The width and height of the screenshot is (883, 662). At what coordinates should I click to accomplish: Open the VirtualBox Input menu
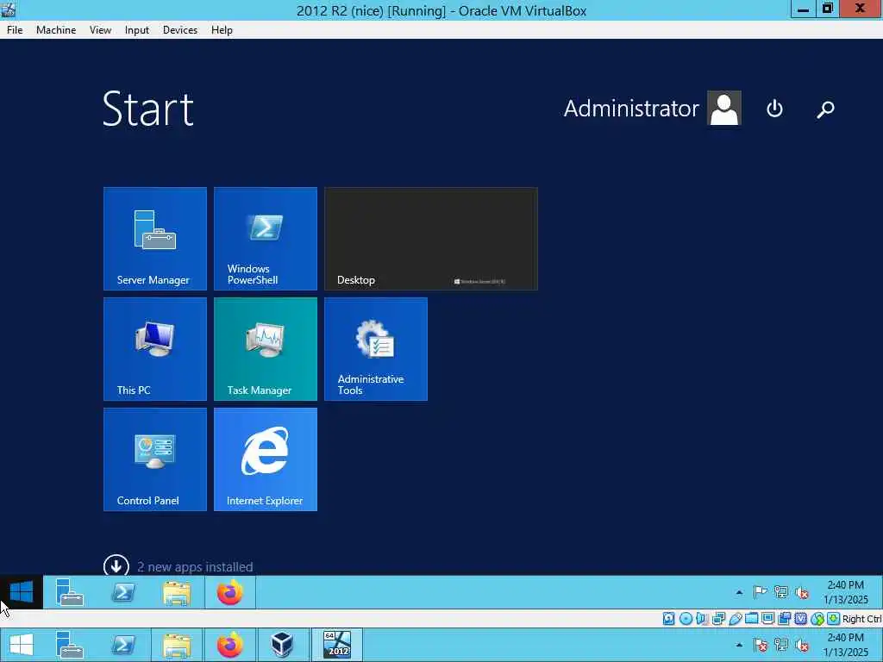137,30
